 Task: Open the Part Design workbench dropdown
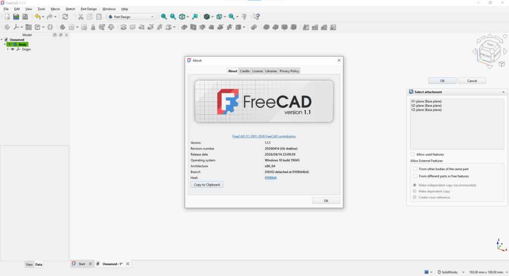tap(131, 17)
